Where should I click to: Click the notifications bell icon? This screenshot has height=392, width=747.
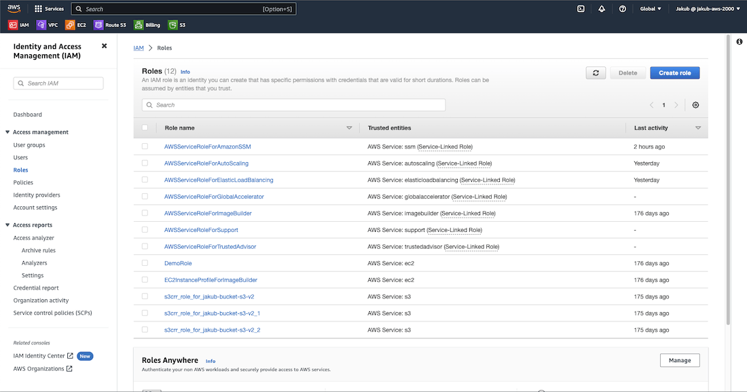coord(602,9)
